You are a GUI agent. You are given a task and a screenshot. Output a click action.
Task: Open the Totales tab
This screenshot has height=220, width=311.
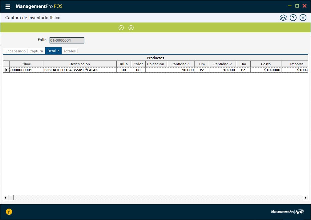point(70,51)
